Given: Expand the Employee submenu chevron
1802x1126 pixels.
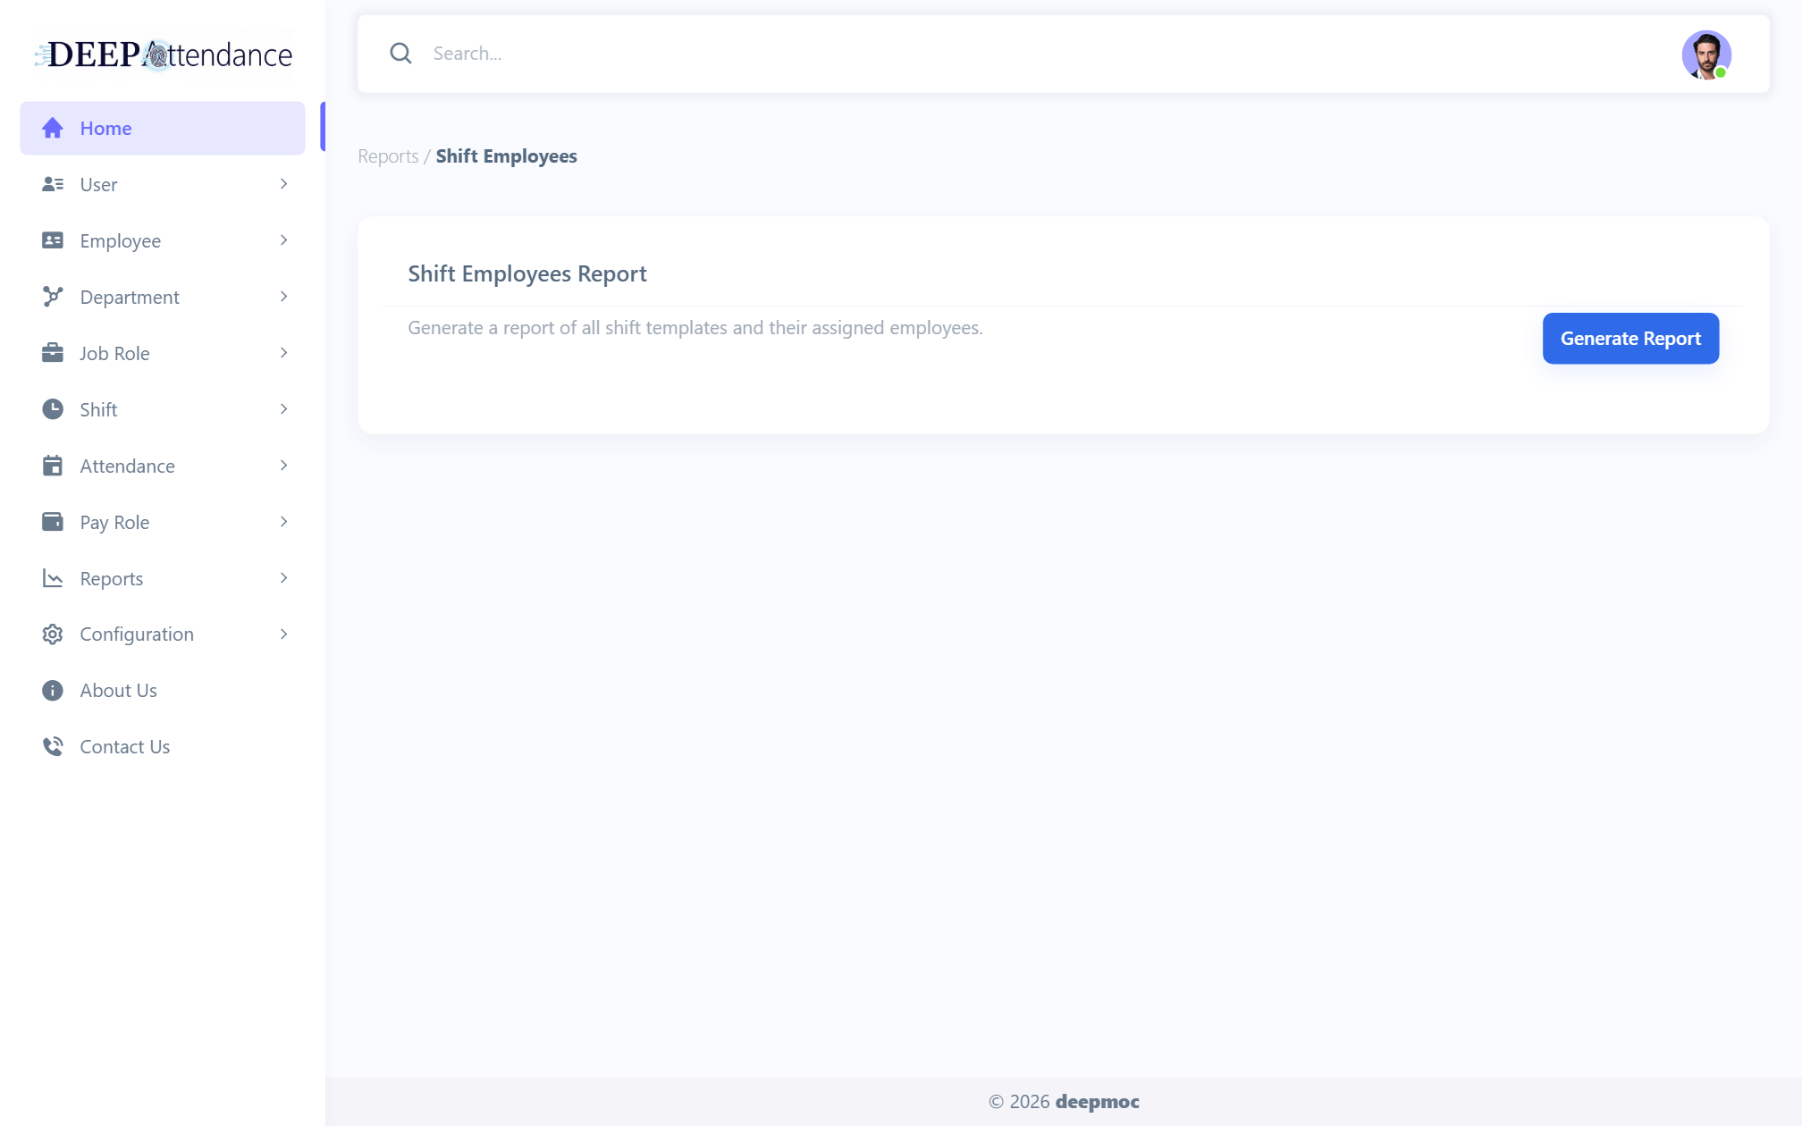Looking at the screenshot, I should (x=283, y=240).
